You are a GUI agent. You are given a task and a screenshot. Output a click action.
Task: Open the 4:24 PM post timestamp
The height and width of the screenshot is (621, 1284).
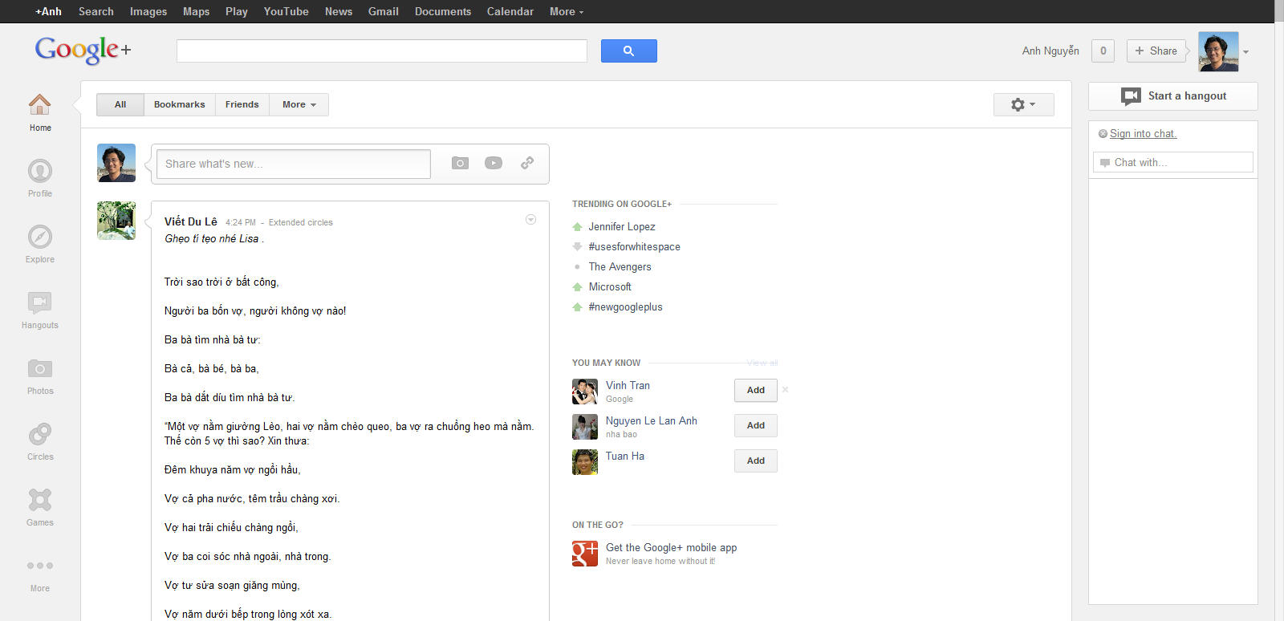tap(241, 222)
